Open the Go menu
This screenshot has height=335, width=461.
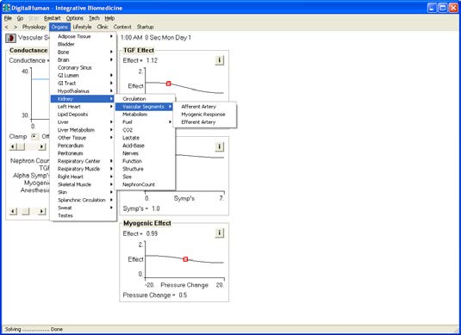coord(20,18)
